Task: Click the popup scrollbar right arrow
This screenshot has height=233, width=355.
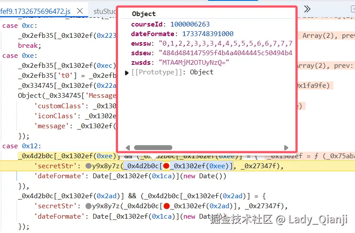Action: [286, 148]
